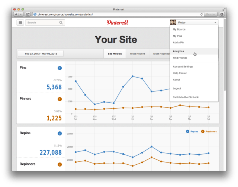Image resolution: width=238 pixels, height=187 pixels.
Task: Click the search magnifier icon
Action: (x=61, y=23)
